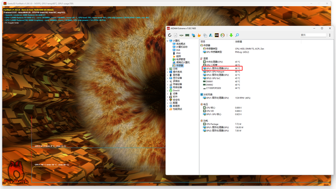Select 计算机名称 in the tree
Image resolution: width=336 pixels, height=189 pixels.
(x=182, y=47)
